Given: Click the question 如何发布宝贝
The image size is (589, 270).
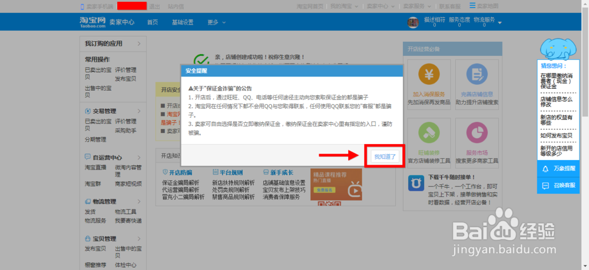Looking at the screenshot, I should coord(557,135).
